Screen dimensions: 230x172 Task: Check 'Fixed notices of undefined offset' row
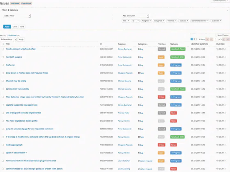pyautogui.click(x=2, y=49)
